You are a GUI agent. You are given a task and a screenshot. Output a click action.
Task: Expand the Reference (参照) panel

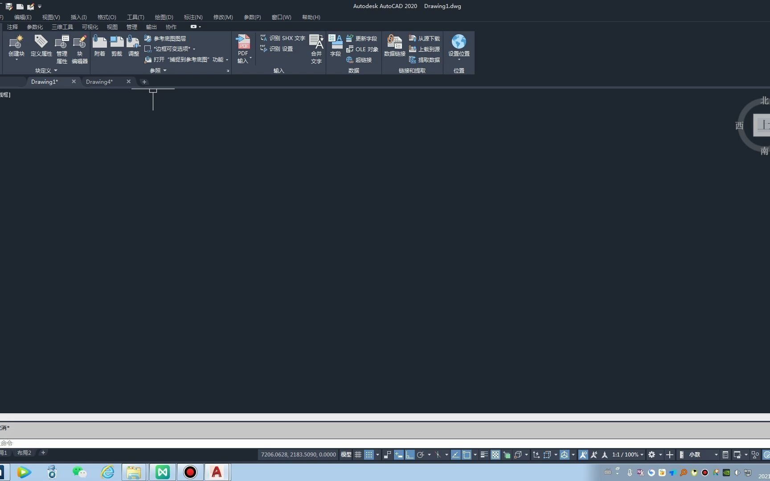point(158,70)
